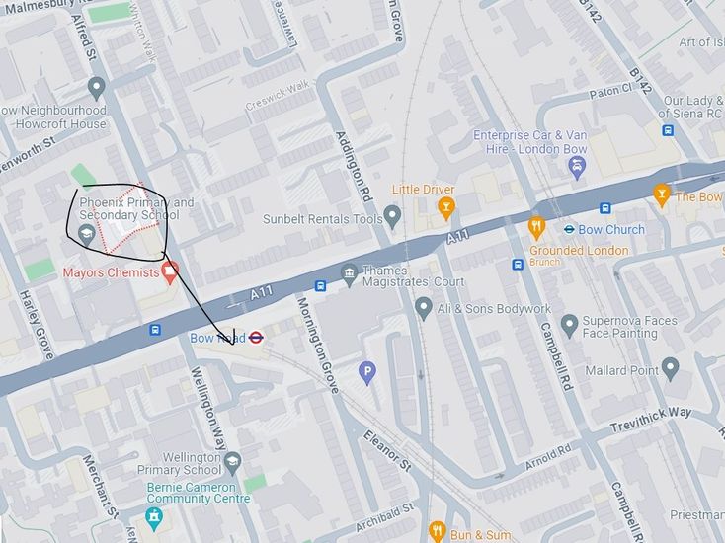Select the Mayors Chemists red pin
Viewport: 725px width, 543px height.
[x=170, y=272]
